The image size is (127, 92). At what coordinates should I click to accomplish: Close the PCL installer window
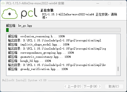(x=121, y=3)
